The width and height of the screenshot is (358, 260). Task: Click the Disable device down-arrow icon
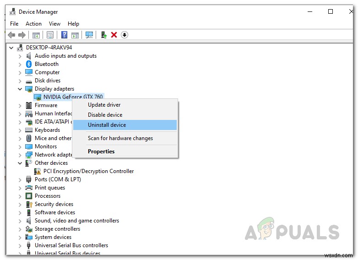125,35
